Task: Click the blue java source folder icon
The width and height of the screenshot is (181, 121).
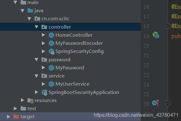Action: click(30, 11)
